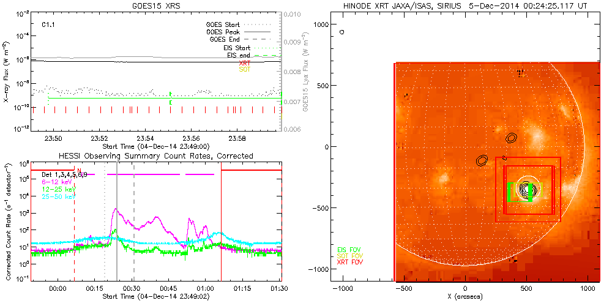The height and width of the screenshot is (306, 612).
Task: Select the upper black ellipse contour on the solar disk
Action: point(512,138)
